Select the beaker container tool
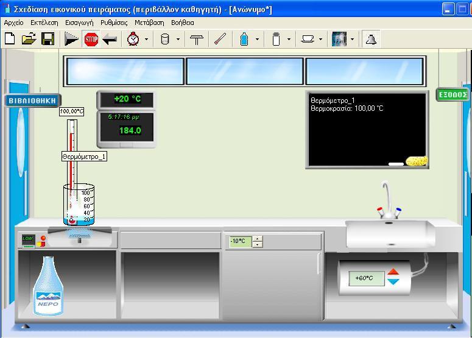Image resolution: width=472 pixels, height=338 pixels. pos(165,39)
